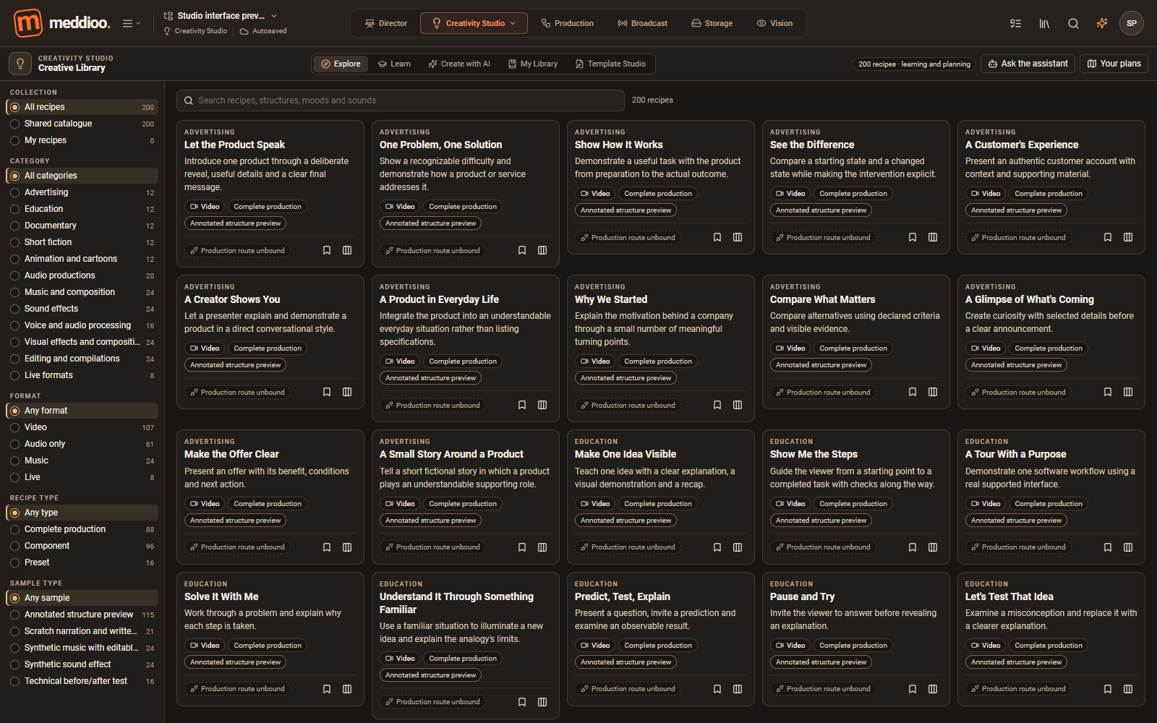This screenshot has height=723, width=1157.
Task: Go to the Storage section
Action: [x=712, y=23]
